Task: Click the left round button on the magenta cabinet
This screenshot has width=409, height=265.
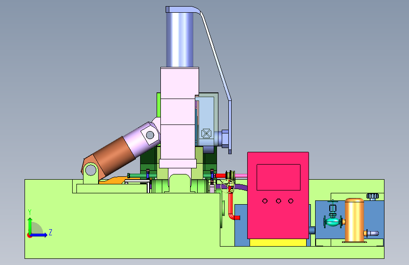Action: coord(265,201)
